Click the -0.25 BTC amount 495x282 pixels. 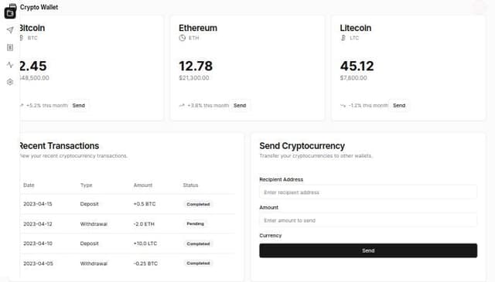click(x=145, y=263)
